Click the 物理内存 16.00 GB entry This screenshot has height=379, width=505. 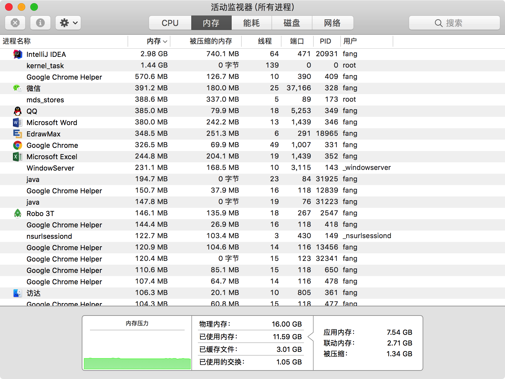click(251, 324)
